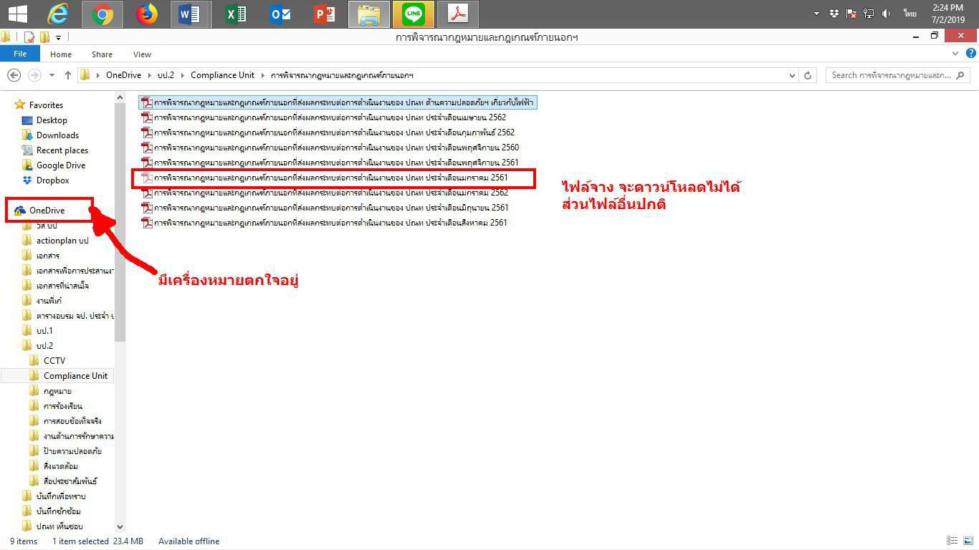The image size is (979, 550).
Task: Select the PDF file ending กุมภาพันธ์ 2562
Action: [x=328, y=132]
